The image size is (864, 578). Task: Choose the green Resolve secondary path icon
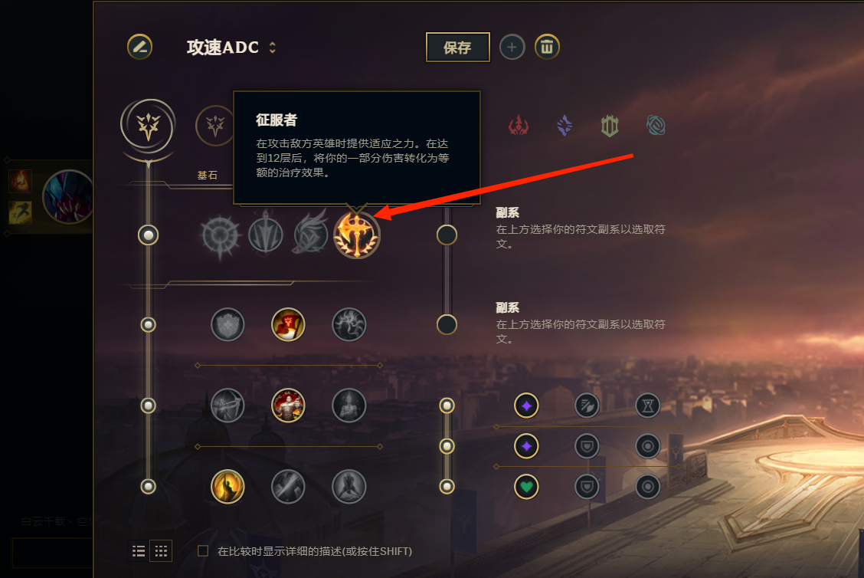610,126
